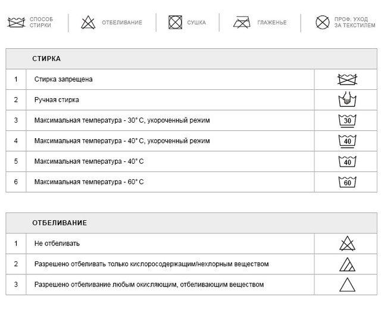Image resolution: width=381 pixels, height=309 pixels.
Task: Select the row 'Ручная стирка'
Action: click(x=192, y=100)
